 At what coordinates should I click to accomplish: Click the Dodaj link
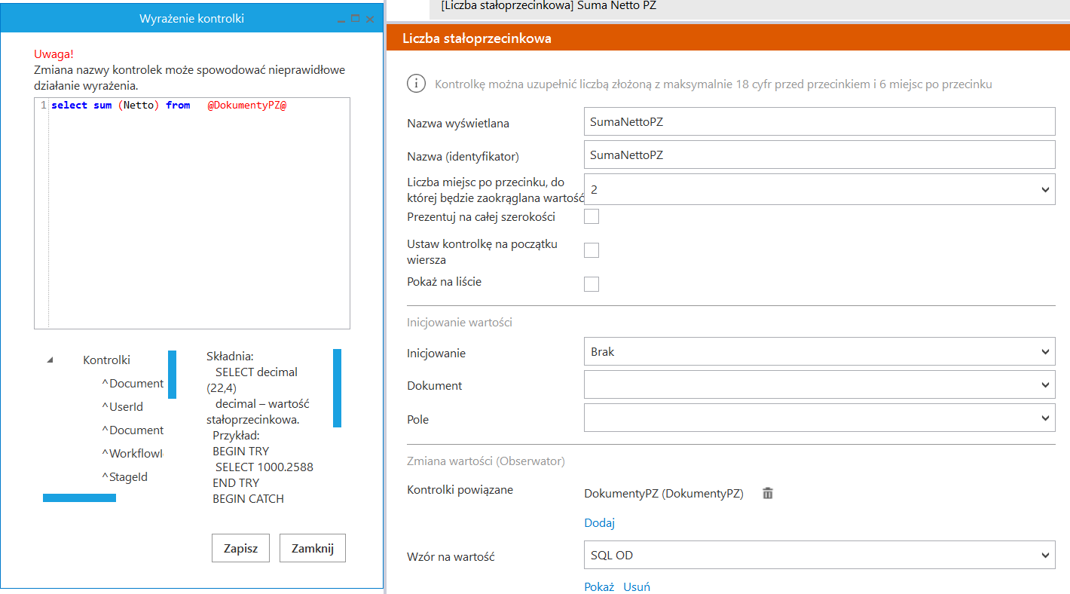click(599, 523)
